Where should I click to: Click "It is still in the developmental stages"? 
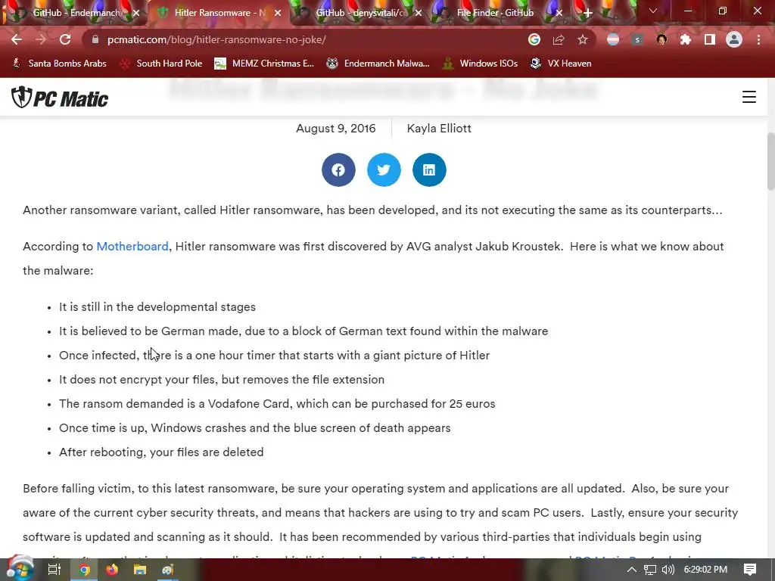point(157,307)
